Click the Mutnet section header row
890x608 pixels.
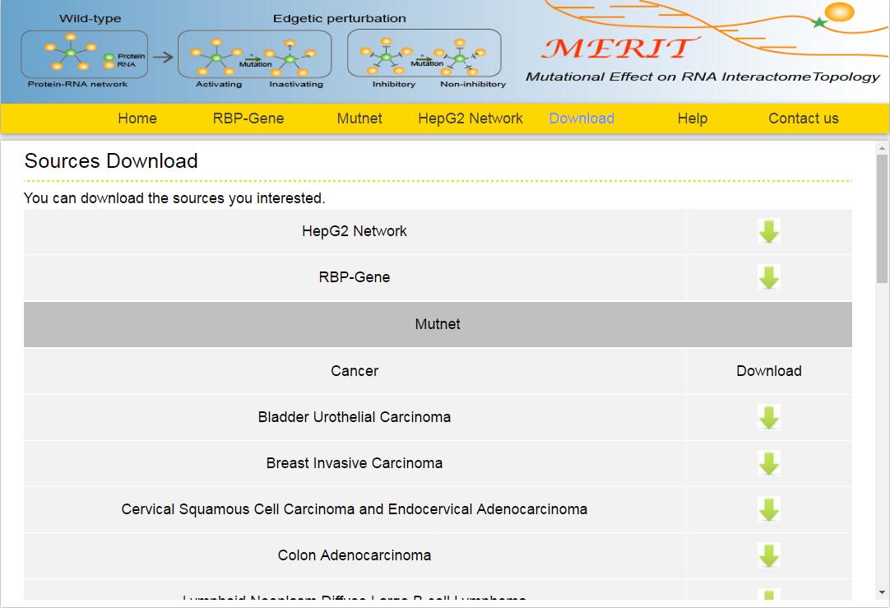438,324
